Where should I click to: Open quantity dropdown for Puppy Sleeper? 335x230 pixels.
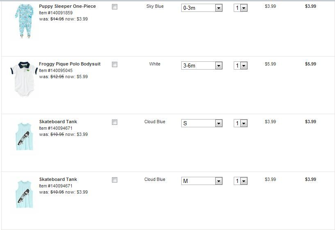pos(241,8)
